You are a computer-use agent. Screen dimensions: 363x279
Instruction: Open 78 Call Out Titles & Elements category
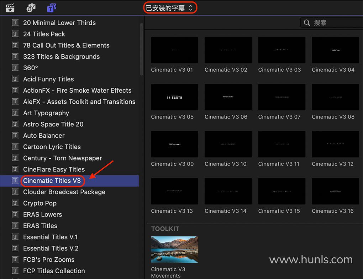(66, 45)
